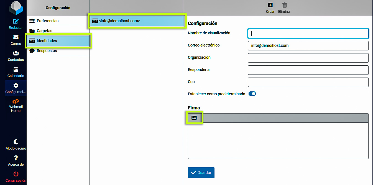The width and height of the screenshot is (373, 185).
Task: Insert an image into the Firma signature
Action: coord(194,117)
